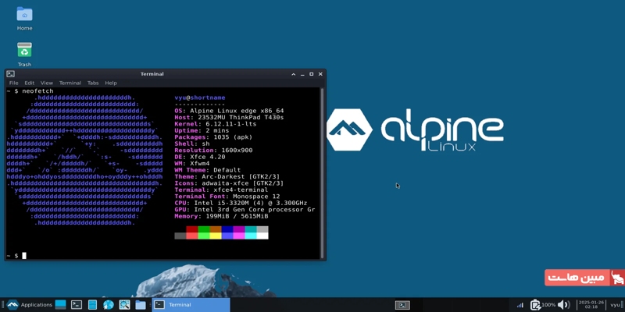Screen dimensions: 625x312
Task: Click the volume speaker tray icon
Action: [x=563, y=305]
